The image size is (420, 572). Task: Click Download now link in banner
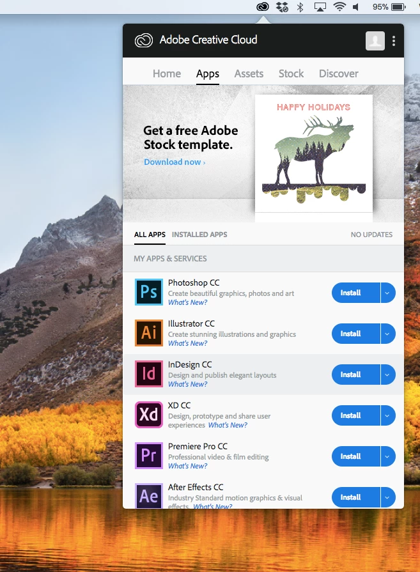(x=175, y=162)
